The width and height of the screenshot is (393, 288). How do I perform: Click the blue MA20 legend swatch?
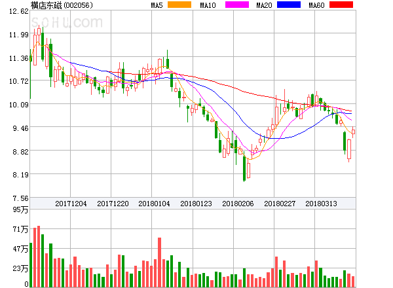click(289, 5)
